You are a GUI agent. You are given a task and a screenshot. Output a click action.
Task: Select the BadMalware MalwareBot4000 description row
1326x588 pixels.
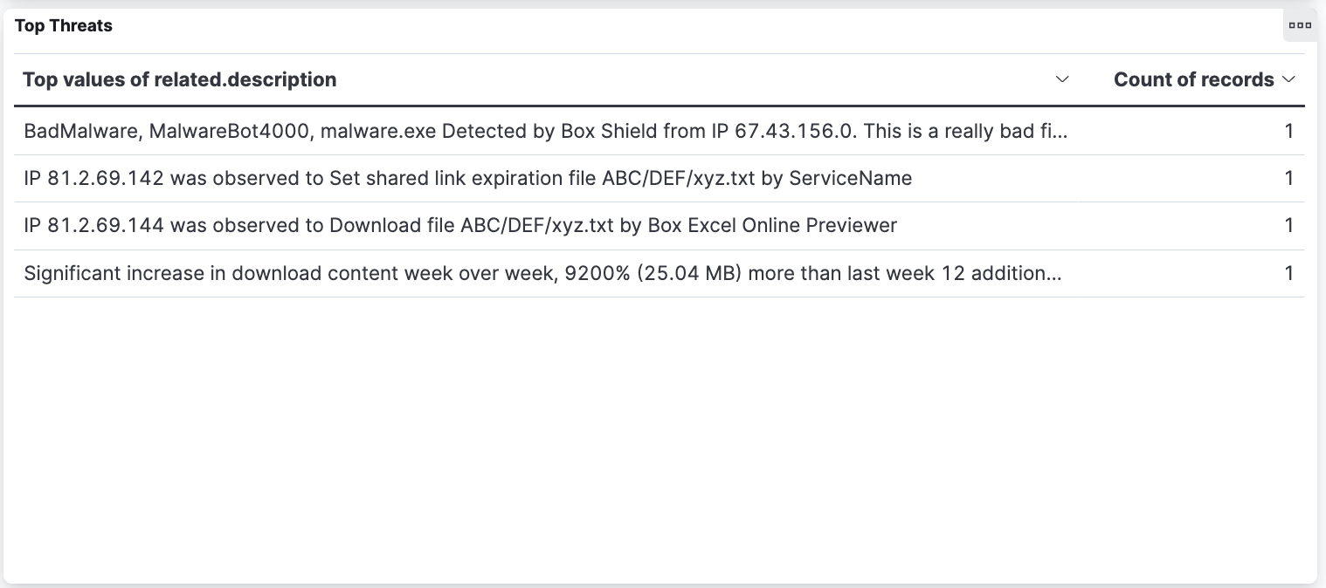tap(545, 132)
